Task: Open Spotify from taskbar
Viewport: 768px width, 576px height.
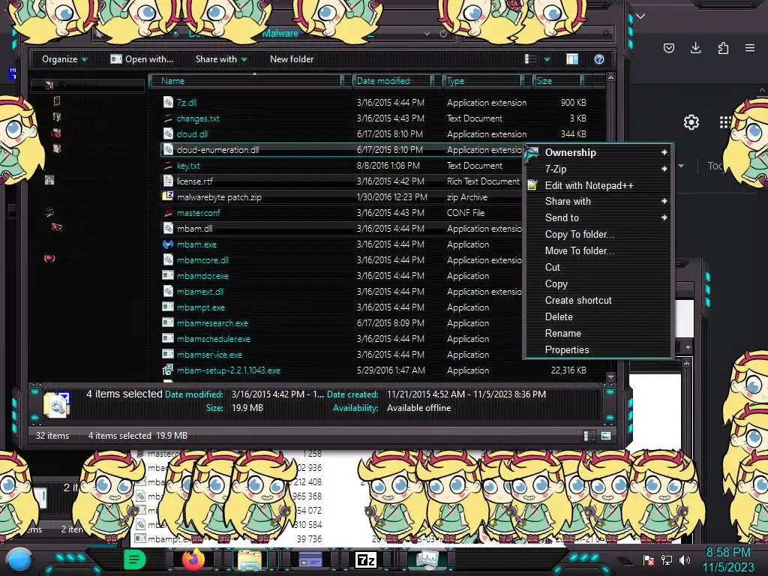Action: coord(134,559)
